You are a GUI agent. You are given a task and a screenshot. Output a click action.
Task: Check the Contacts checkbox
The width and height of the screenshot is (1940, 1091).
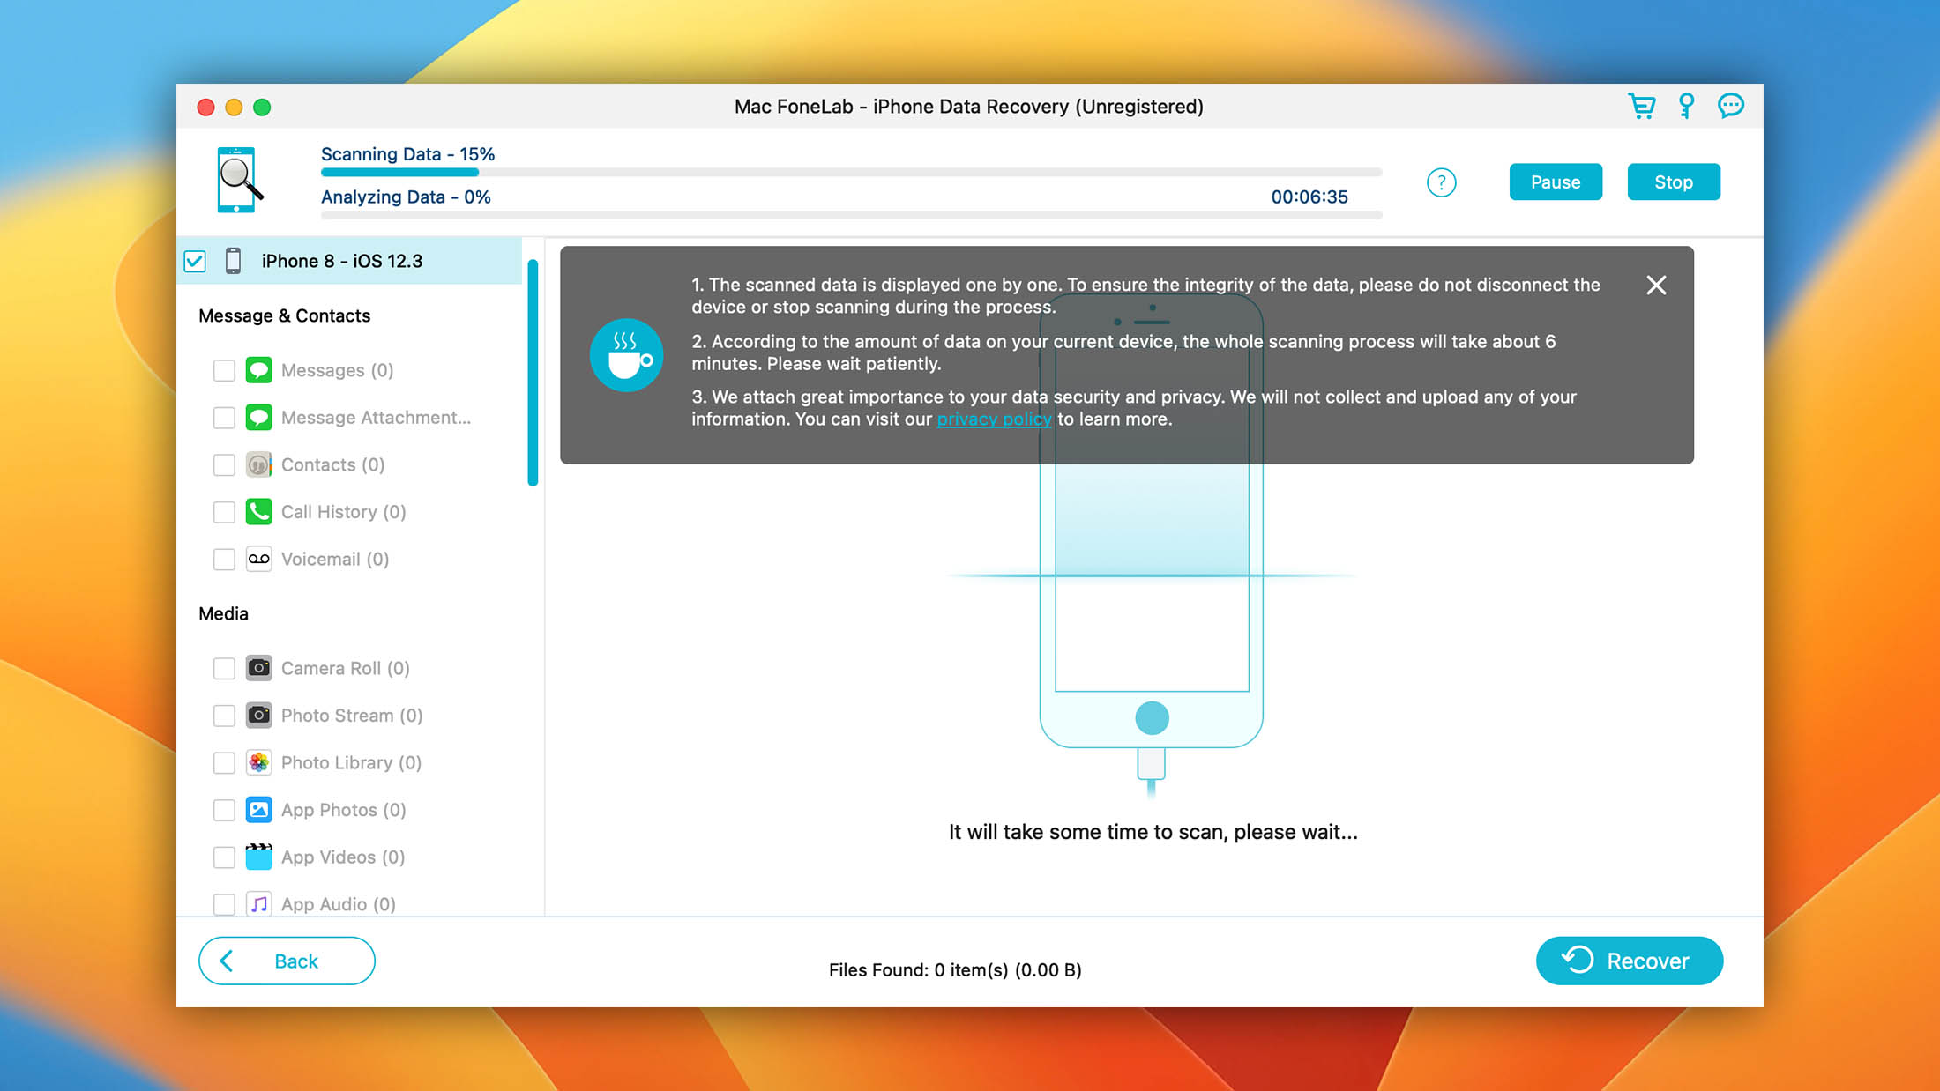point(224,464)
